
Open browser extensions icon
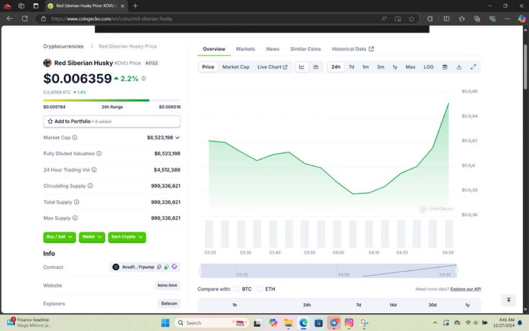click(430, 19)
